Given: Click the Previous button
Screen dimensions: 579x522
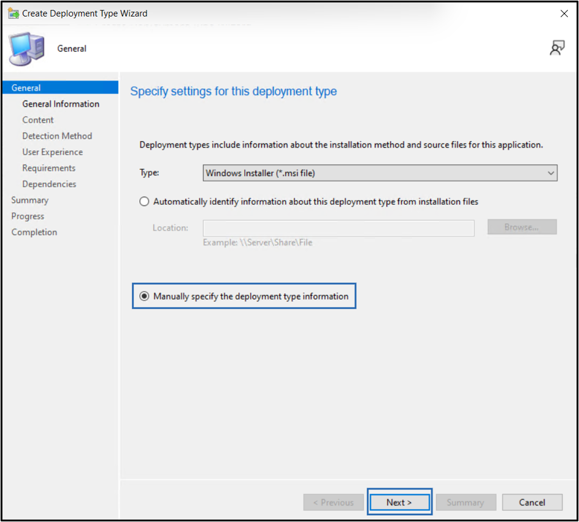Looking at the screenshot, I should click(x=334, y=502).
